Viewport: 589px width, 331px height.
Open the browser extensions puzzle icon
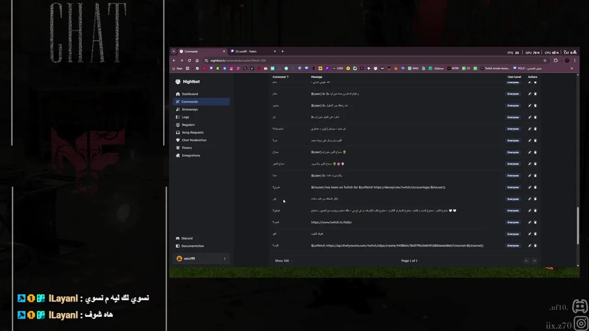(556, 60)
